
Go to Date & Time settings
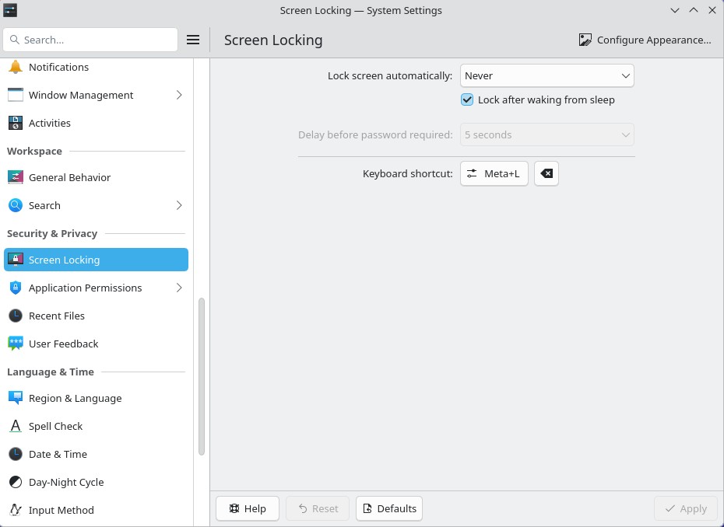tap(58, 454)
